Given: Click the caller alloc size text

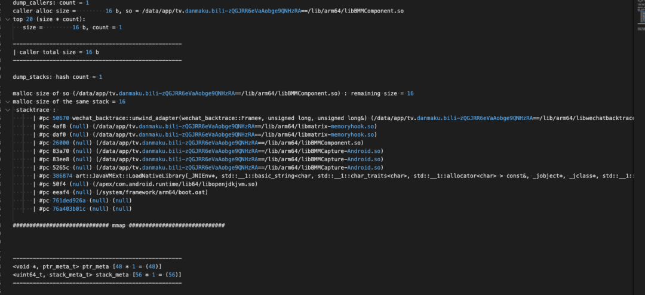Looking at the screenshot, I should coord(44,11).
